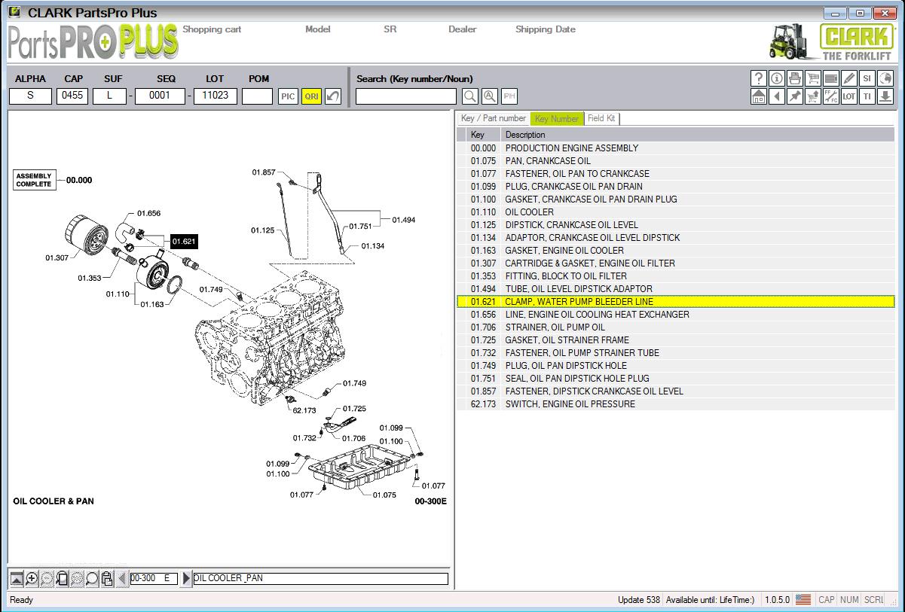The width and height of the screenshot is (905, 612).
Task: Open the Field Kit tab
Action: coord(601,118)
